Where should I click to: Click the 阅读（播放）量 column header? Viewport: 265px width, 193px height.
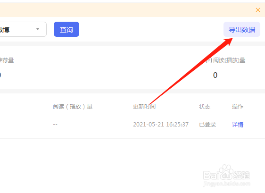tap(73, 106)
